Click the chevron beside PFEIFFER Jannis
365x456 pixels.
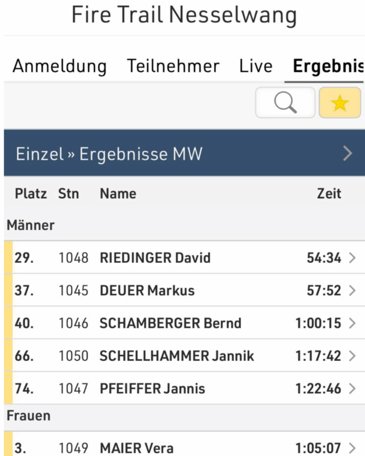point(353,389)
